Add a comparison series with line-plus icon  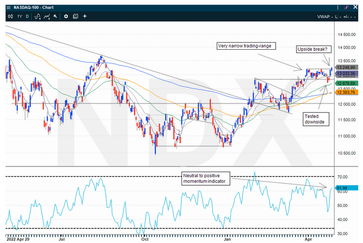(x=47, y=16)
